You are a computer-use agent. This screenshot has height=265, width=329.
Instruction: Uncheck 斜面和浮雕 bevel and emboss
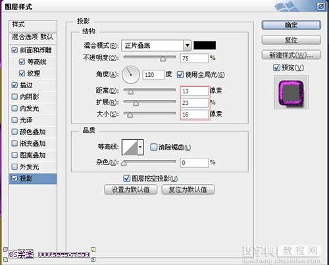pos(14,50)
